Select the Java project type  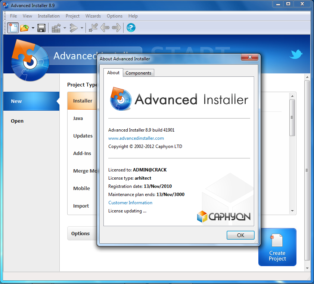pyautogui.click(x=78, y=118)
